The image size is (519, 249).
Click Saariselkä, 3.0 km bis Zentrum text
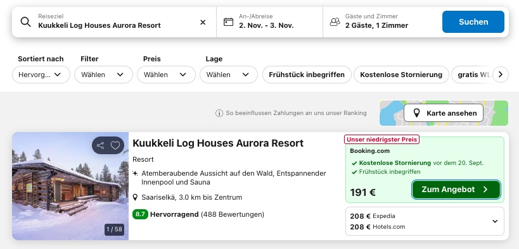[x=191, y=197]
